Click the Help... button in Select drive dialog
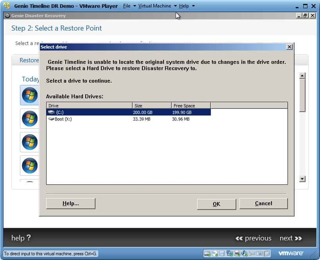 [x=71, y=204]
